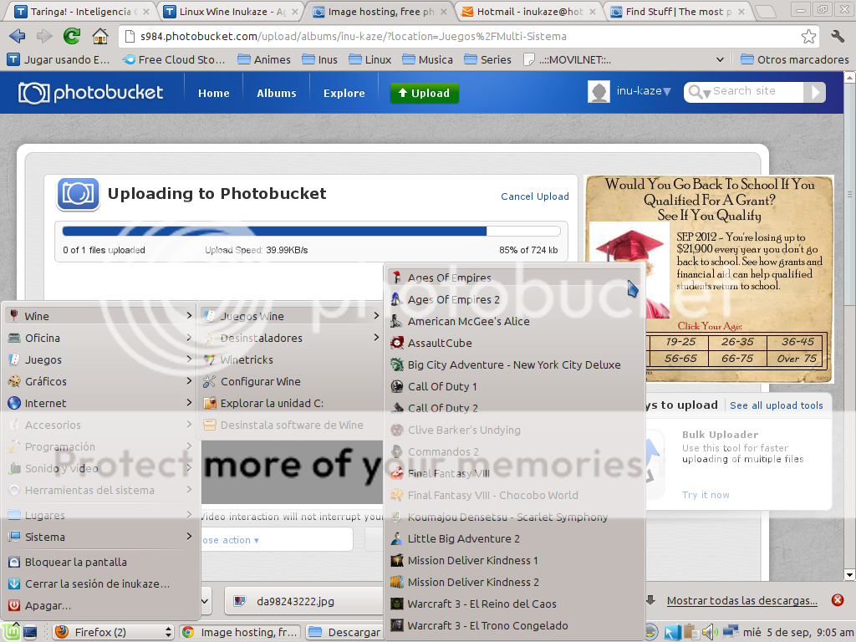The height and width of the screenshot is (642, 856).
Task: Switch to the Hotmail tab
Action: pyautogui.click(x=528, y=12)
